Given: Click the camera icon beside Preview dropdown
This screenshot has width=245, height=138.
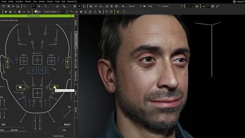Looking at the screenshot, I should coord(144,6).
